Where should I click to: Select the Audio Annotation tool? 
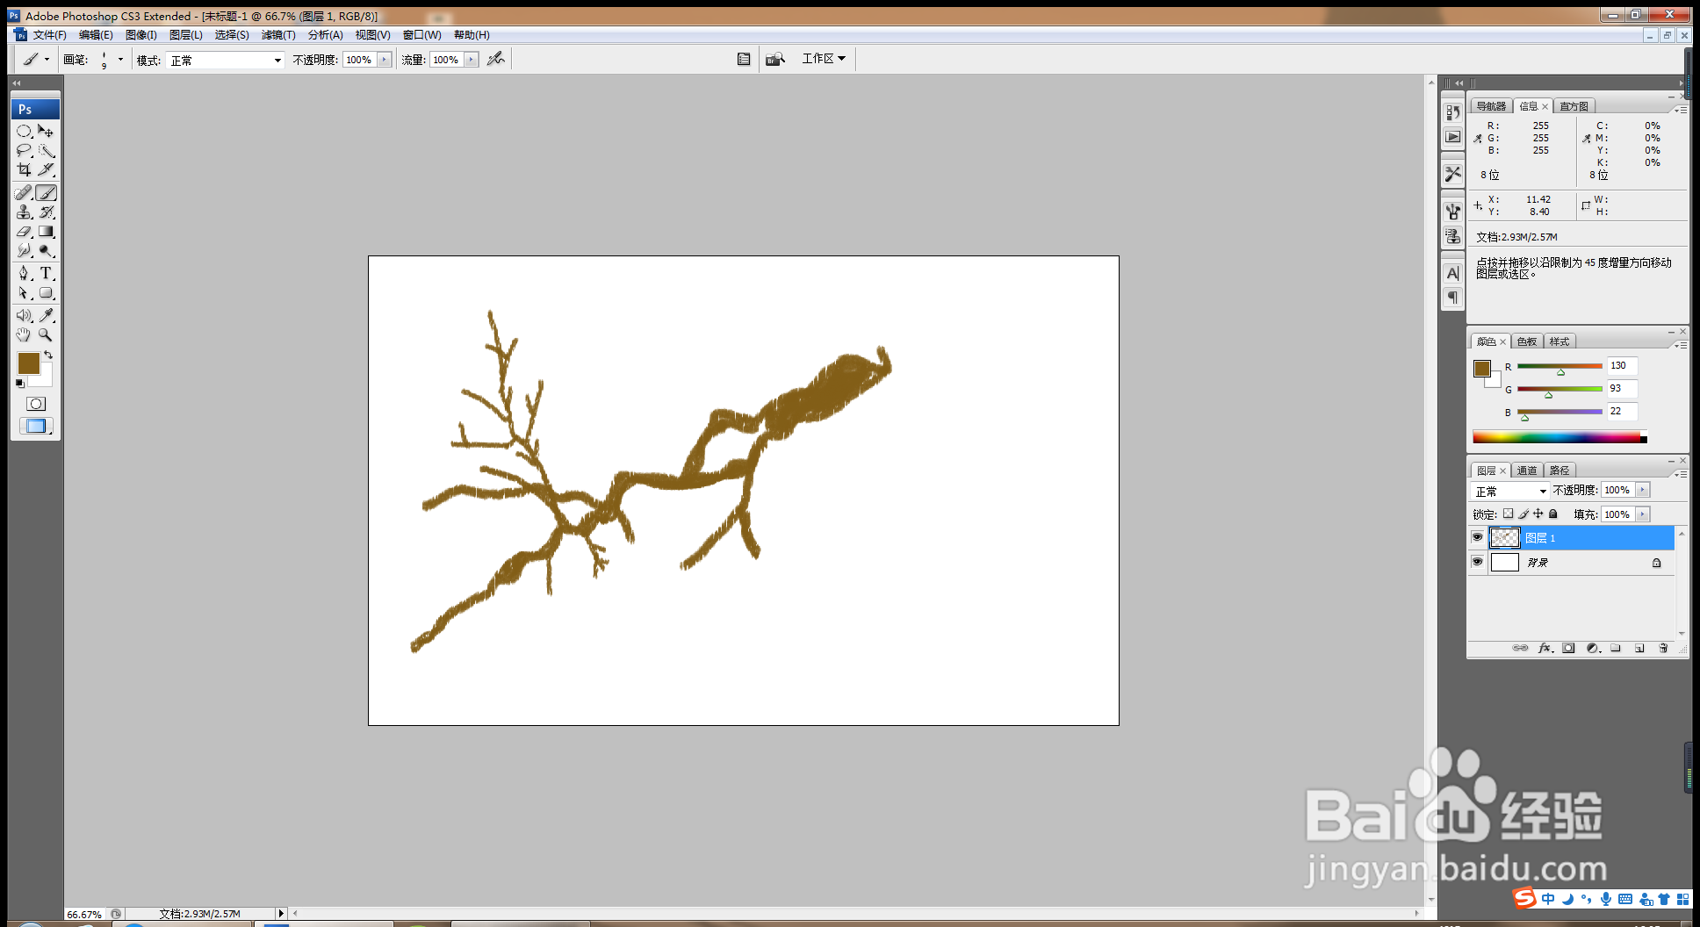pyautogui.click(x=24, y=315)
